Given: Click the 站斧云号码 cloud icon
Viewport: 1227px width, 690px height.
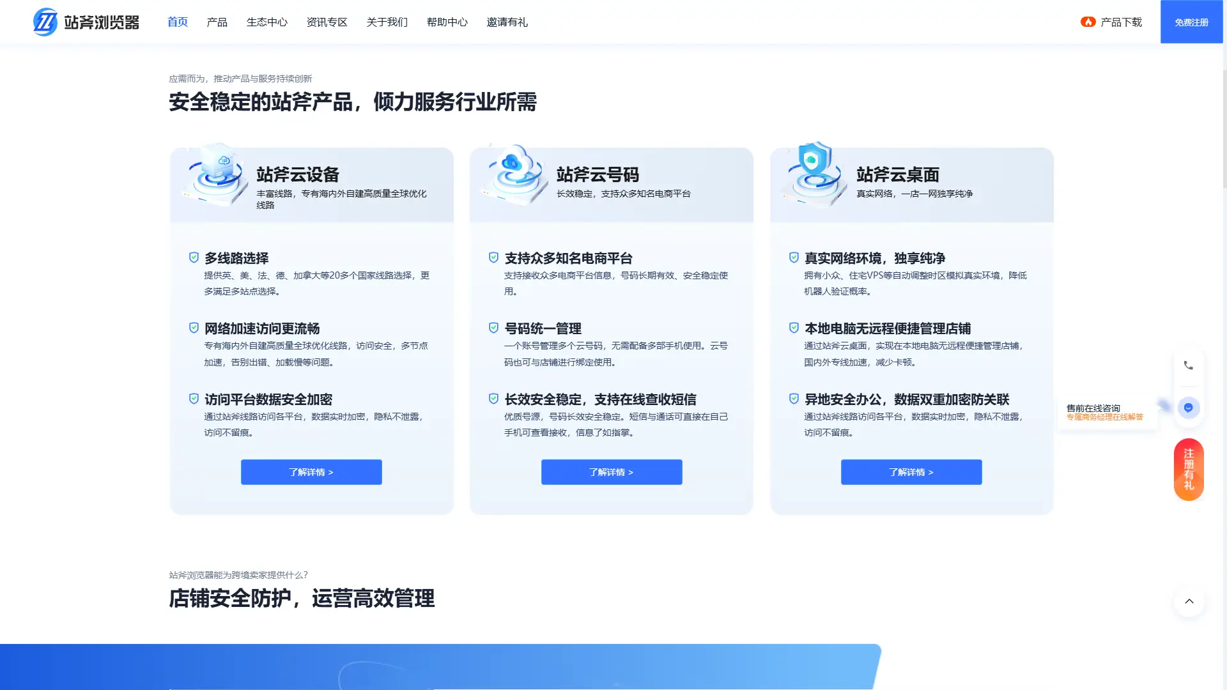Looking at the screenshot, I should pos(515,177).
